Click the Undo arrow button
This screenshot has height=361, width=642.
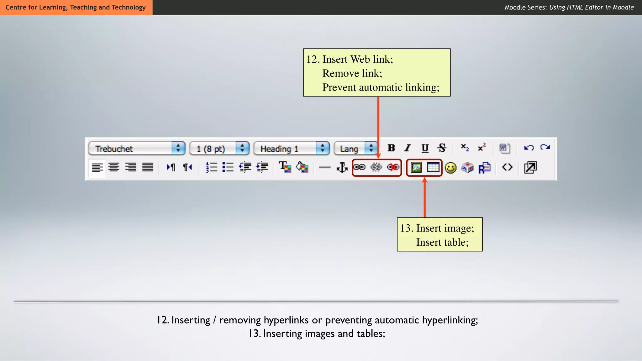coord(529,148)
